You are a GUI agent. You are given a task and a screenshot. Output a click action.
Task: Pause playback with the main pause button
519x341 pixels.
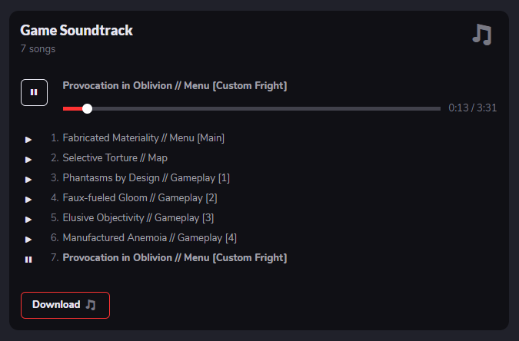(x=34, y=92)
